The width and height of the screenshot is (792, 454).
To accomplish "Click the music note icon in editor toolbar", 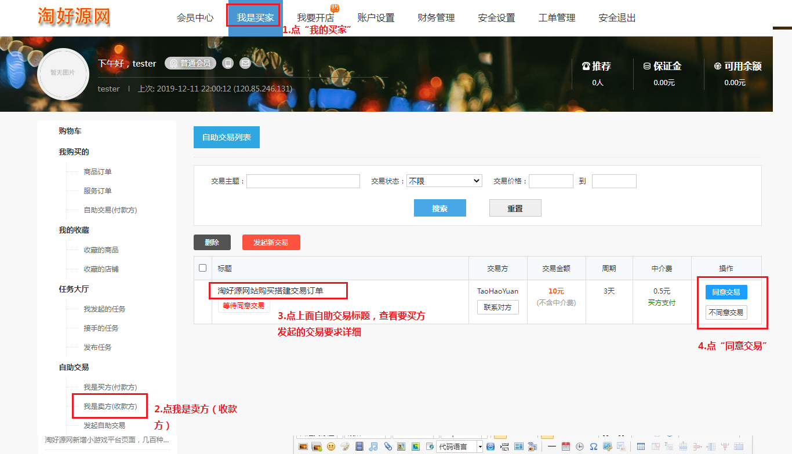I will pyautogui.click(x=373, y=446).
